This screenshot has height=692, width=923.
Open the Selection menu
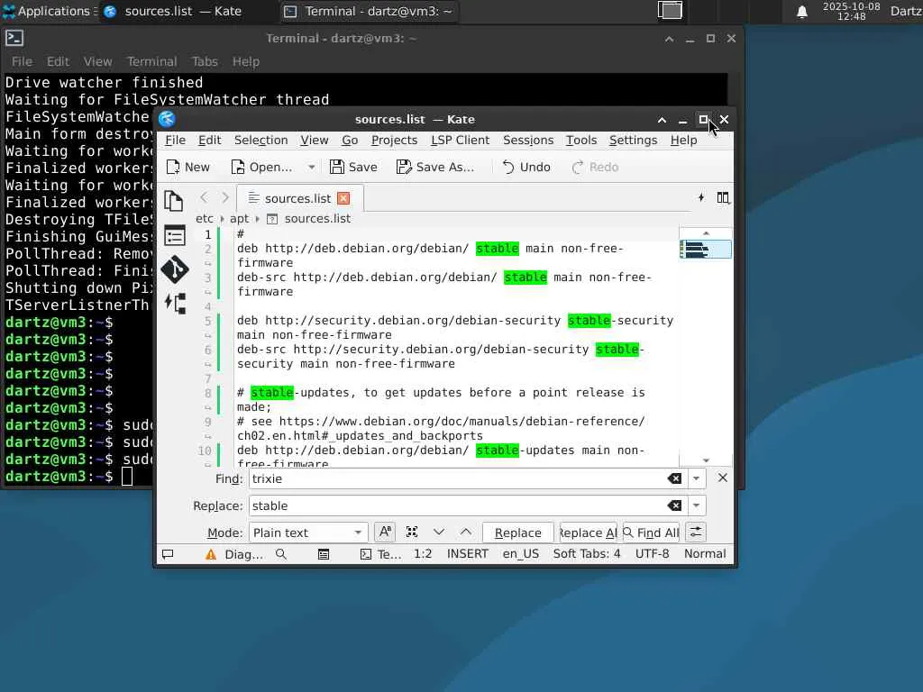click(260, 140)
